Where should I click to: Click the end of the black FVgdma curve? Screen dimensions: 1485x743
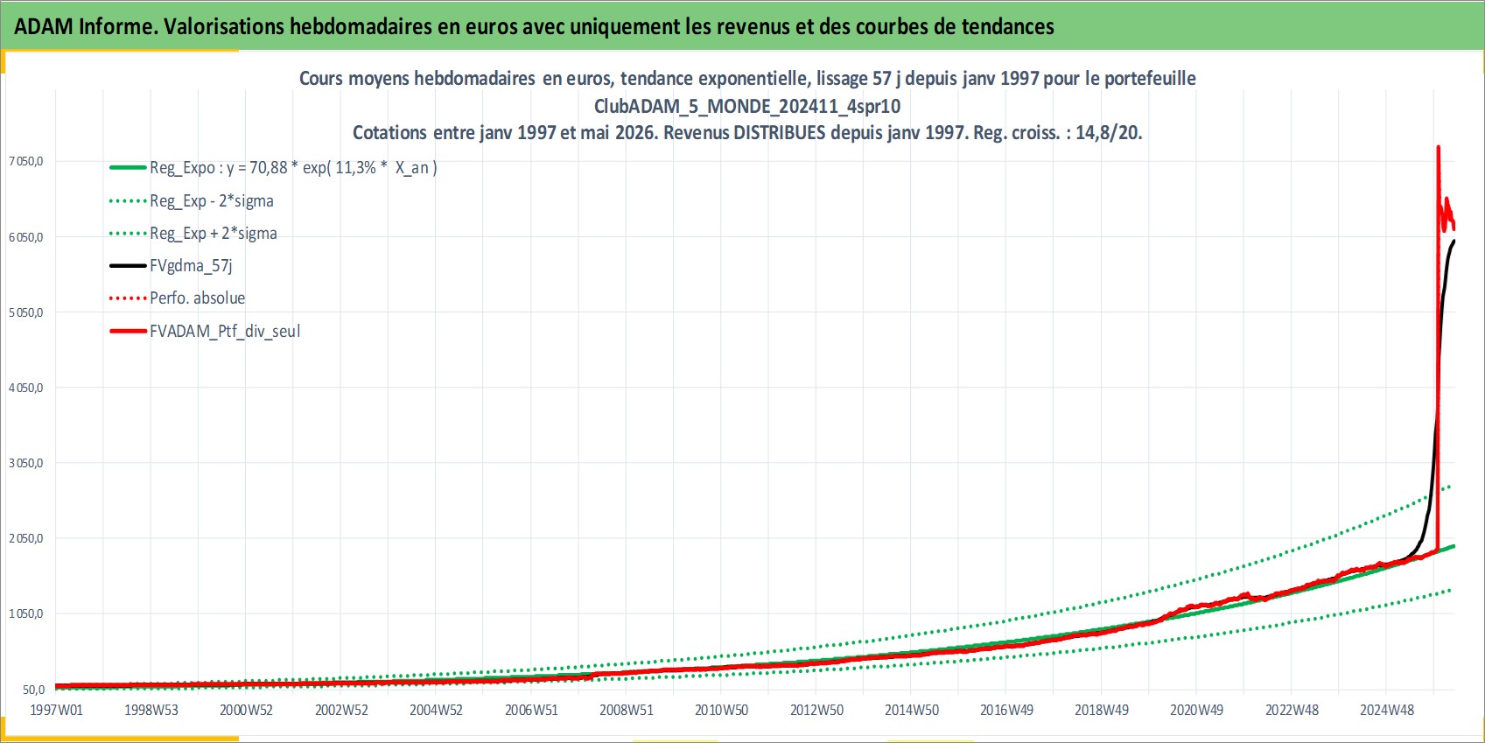click(x=1454, y=241)
